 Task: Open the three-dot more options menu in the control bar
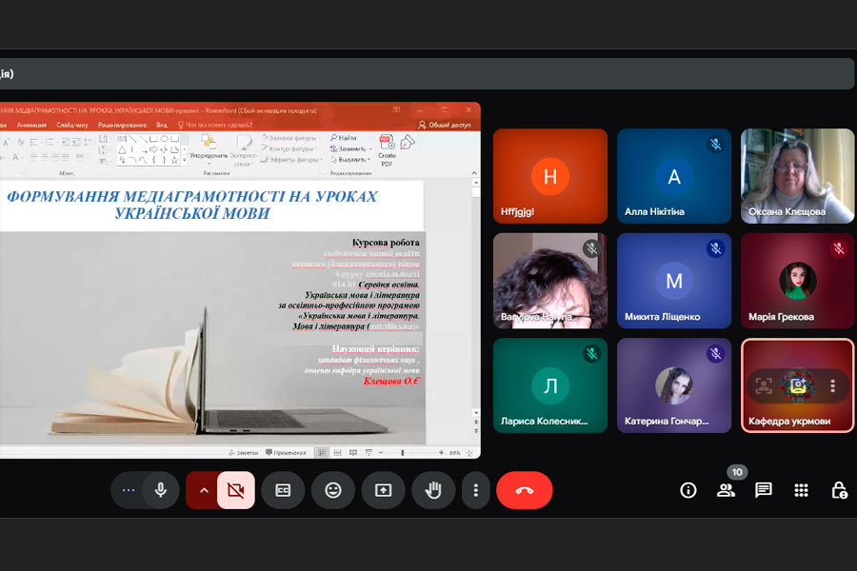point(475,490)
